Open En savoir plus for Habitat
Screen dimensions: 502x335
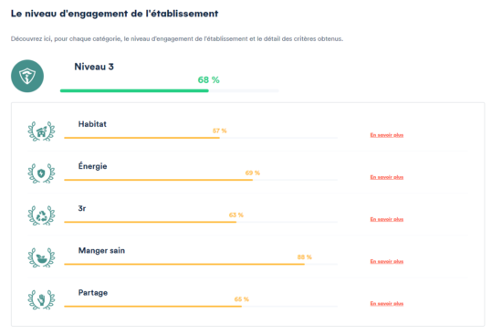387,135
